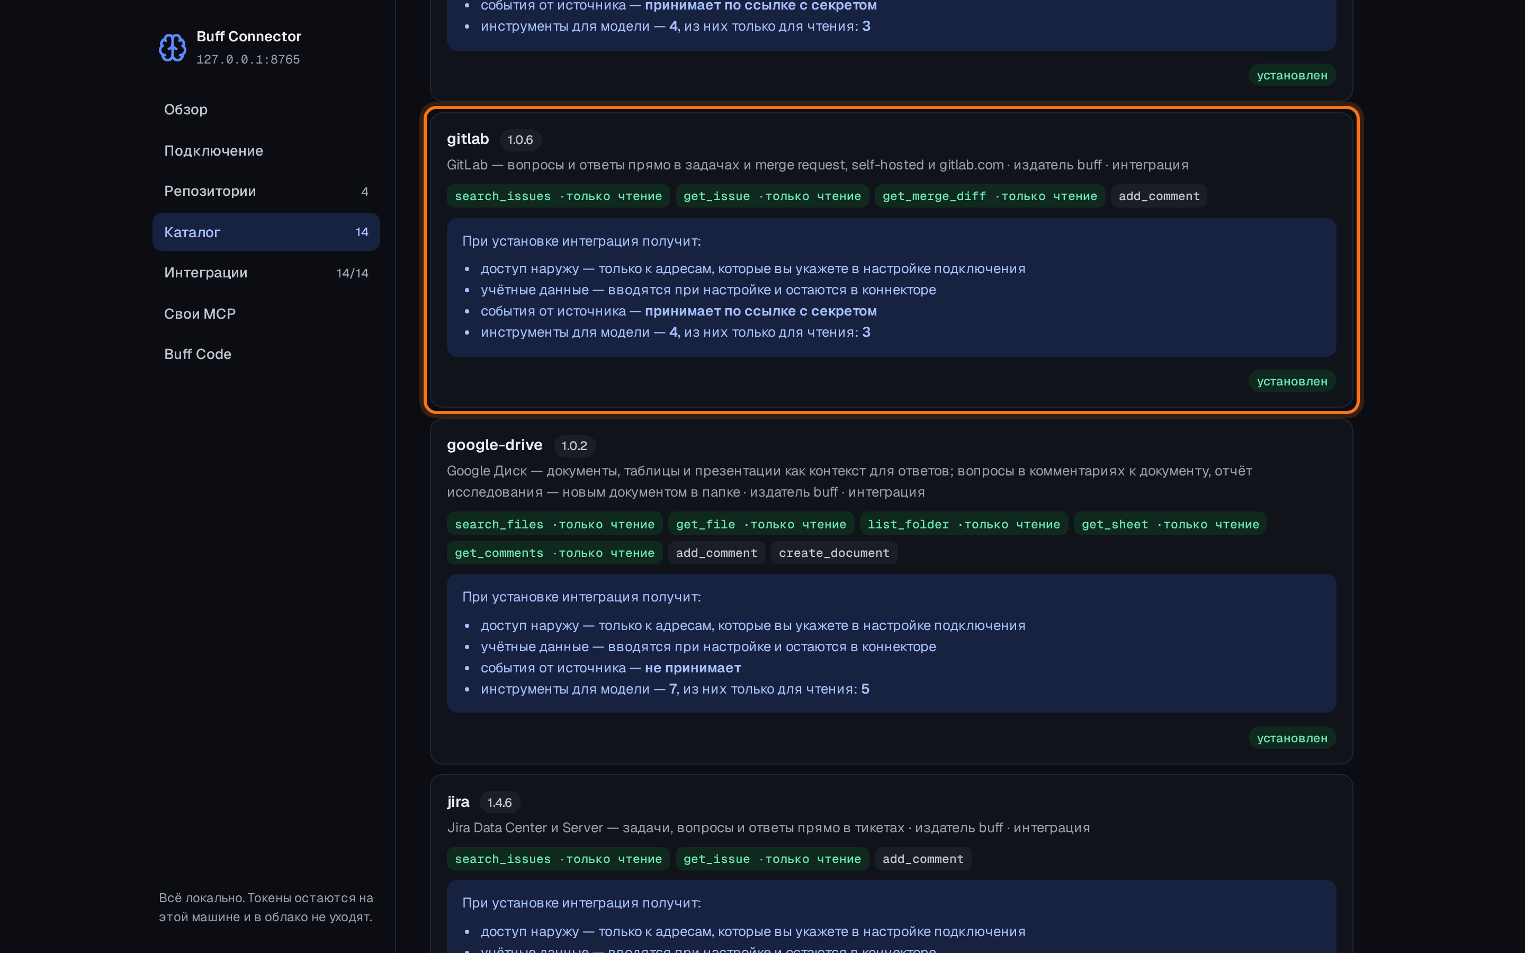
Task: Click google-drive version badge 1.0.2
Action: 574,446
